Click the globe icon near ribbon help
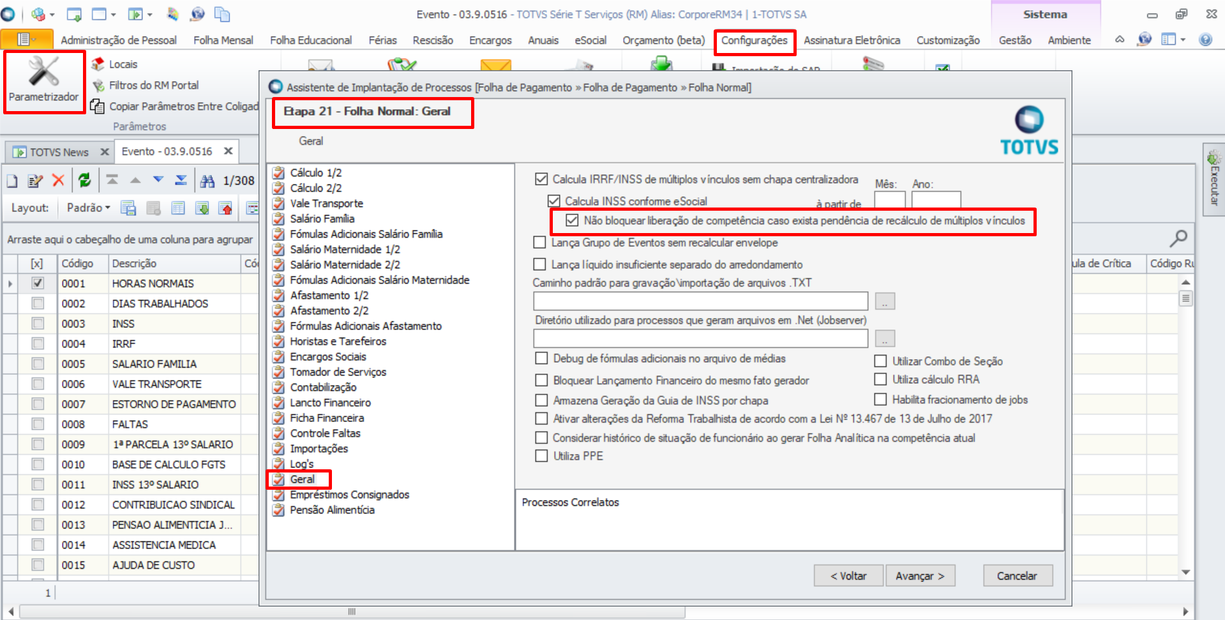This screenshot has width=1225, height=620. (1145, 40)
